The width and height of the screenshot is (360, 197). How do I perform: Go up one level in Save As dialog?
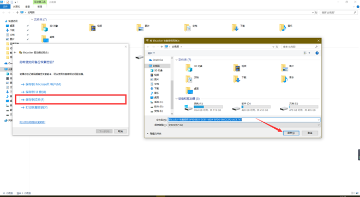(x=161, y=46)
